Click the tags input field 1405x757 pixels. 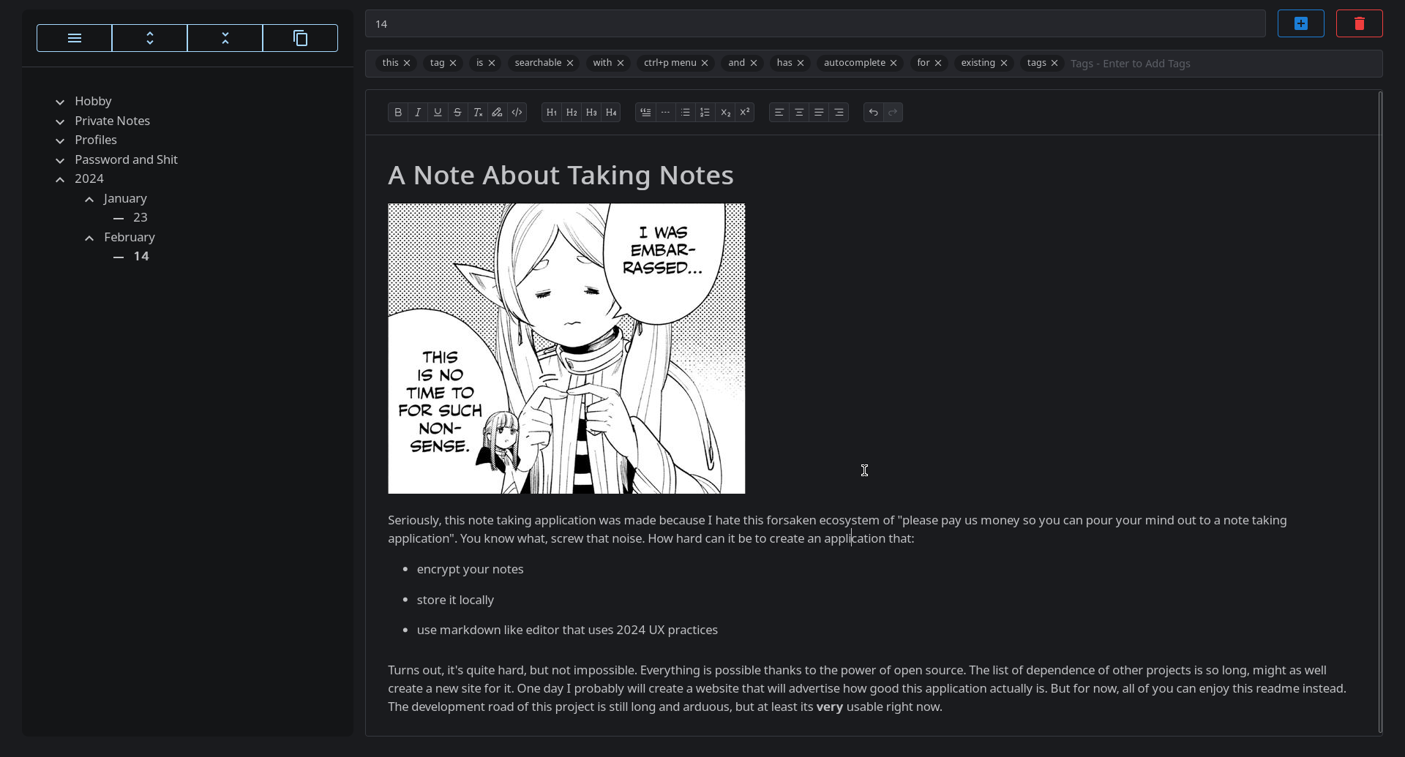(x=1222, y=64)
